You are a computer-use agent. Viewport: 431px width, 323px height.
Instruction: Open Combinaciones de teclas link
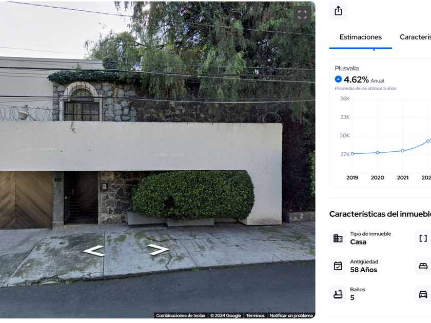(181, 315)
